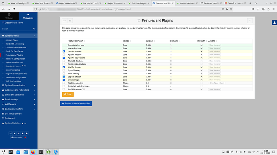Image resolution: width=277 pixels, height=155 pixels.
Task: Click the orange Save button
Action: pos(68,94)
